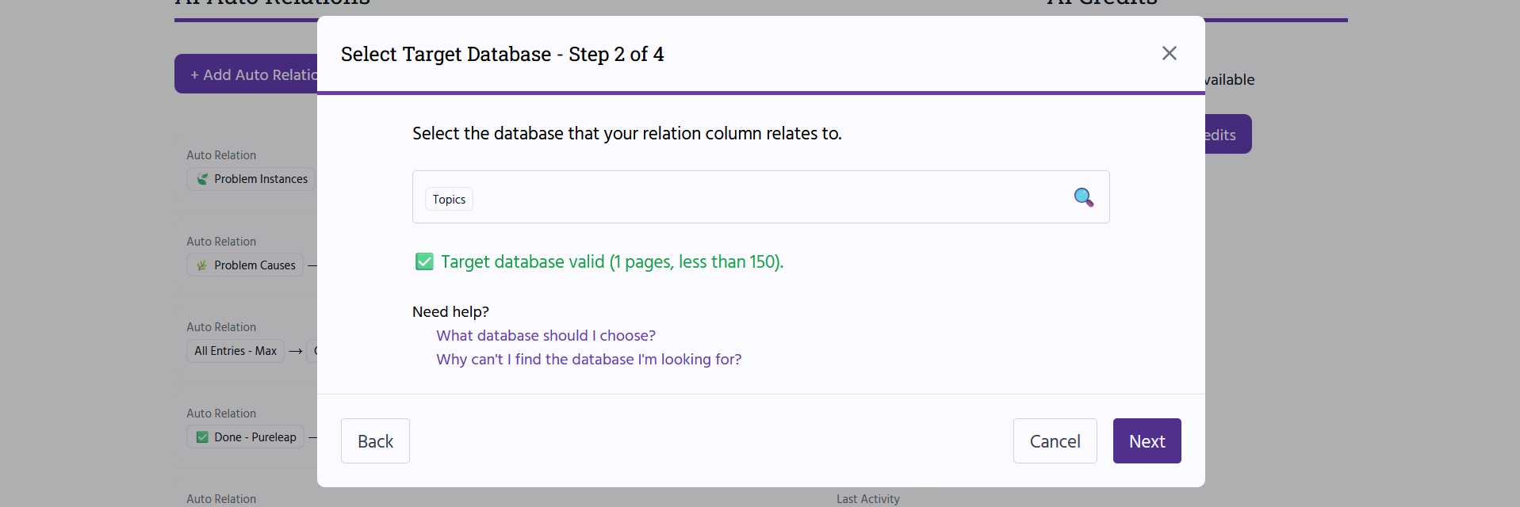Click the magnifying glass search icon
Image resolution: width=1520 pixels, height=507 pixels.
click(x=1083, y=197)
